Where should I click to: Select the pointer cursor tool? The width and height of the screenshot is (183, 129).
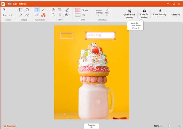point(4,10)
